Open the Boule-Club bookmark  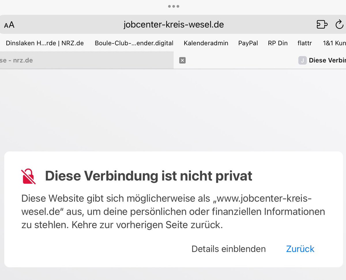click(x=134, y=43)
